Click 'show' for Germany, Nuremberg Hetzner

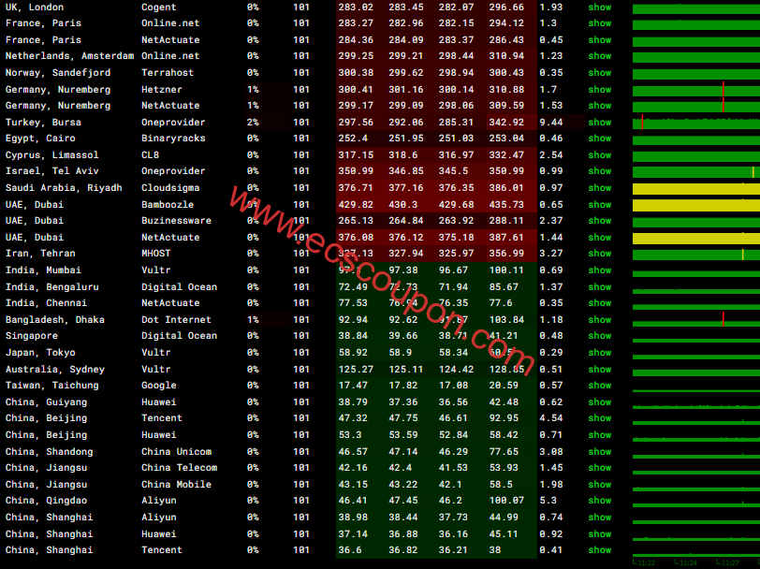(x=600, y=90)
